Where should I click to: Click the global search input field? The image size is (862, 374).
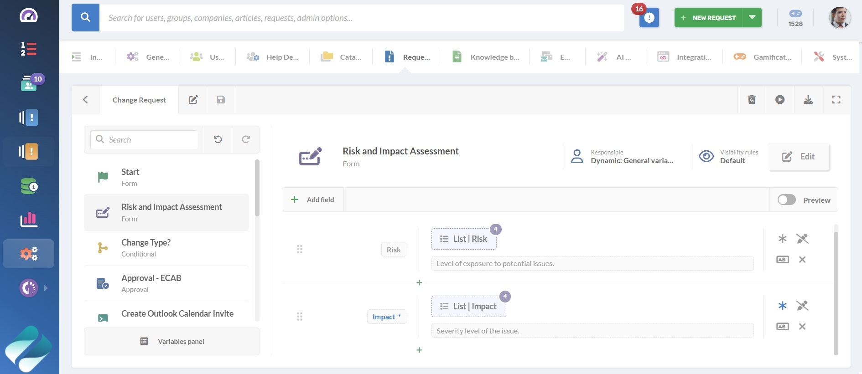[361, 18]
